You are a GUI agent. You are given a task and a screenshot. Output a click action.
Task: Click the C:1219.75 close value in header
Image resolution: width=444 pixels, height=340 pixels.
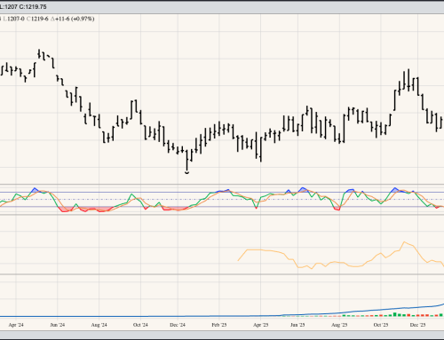[x=33, y=6]
